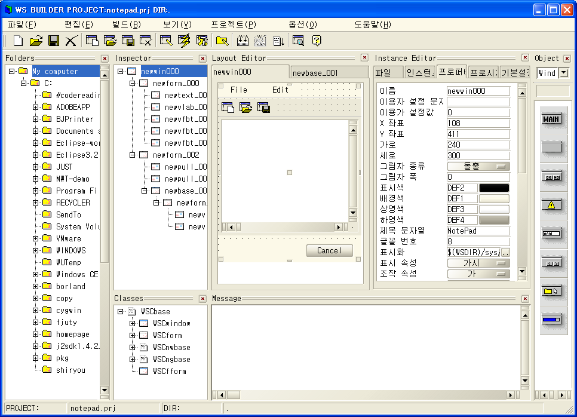Expand the WSCform class node
577x417 pixels.
133,335
